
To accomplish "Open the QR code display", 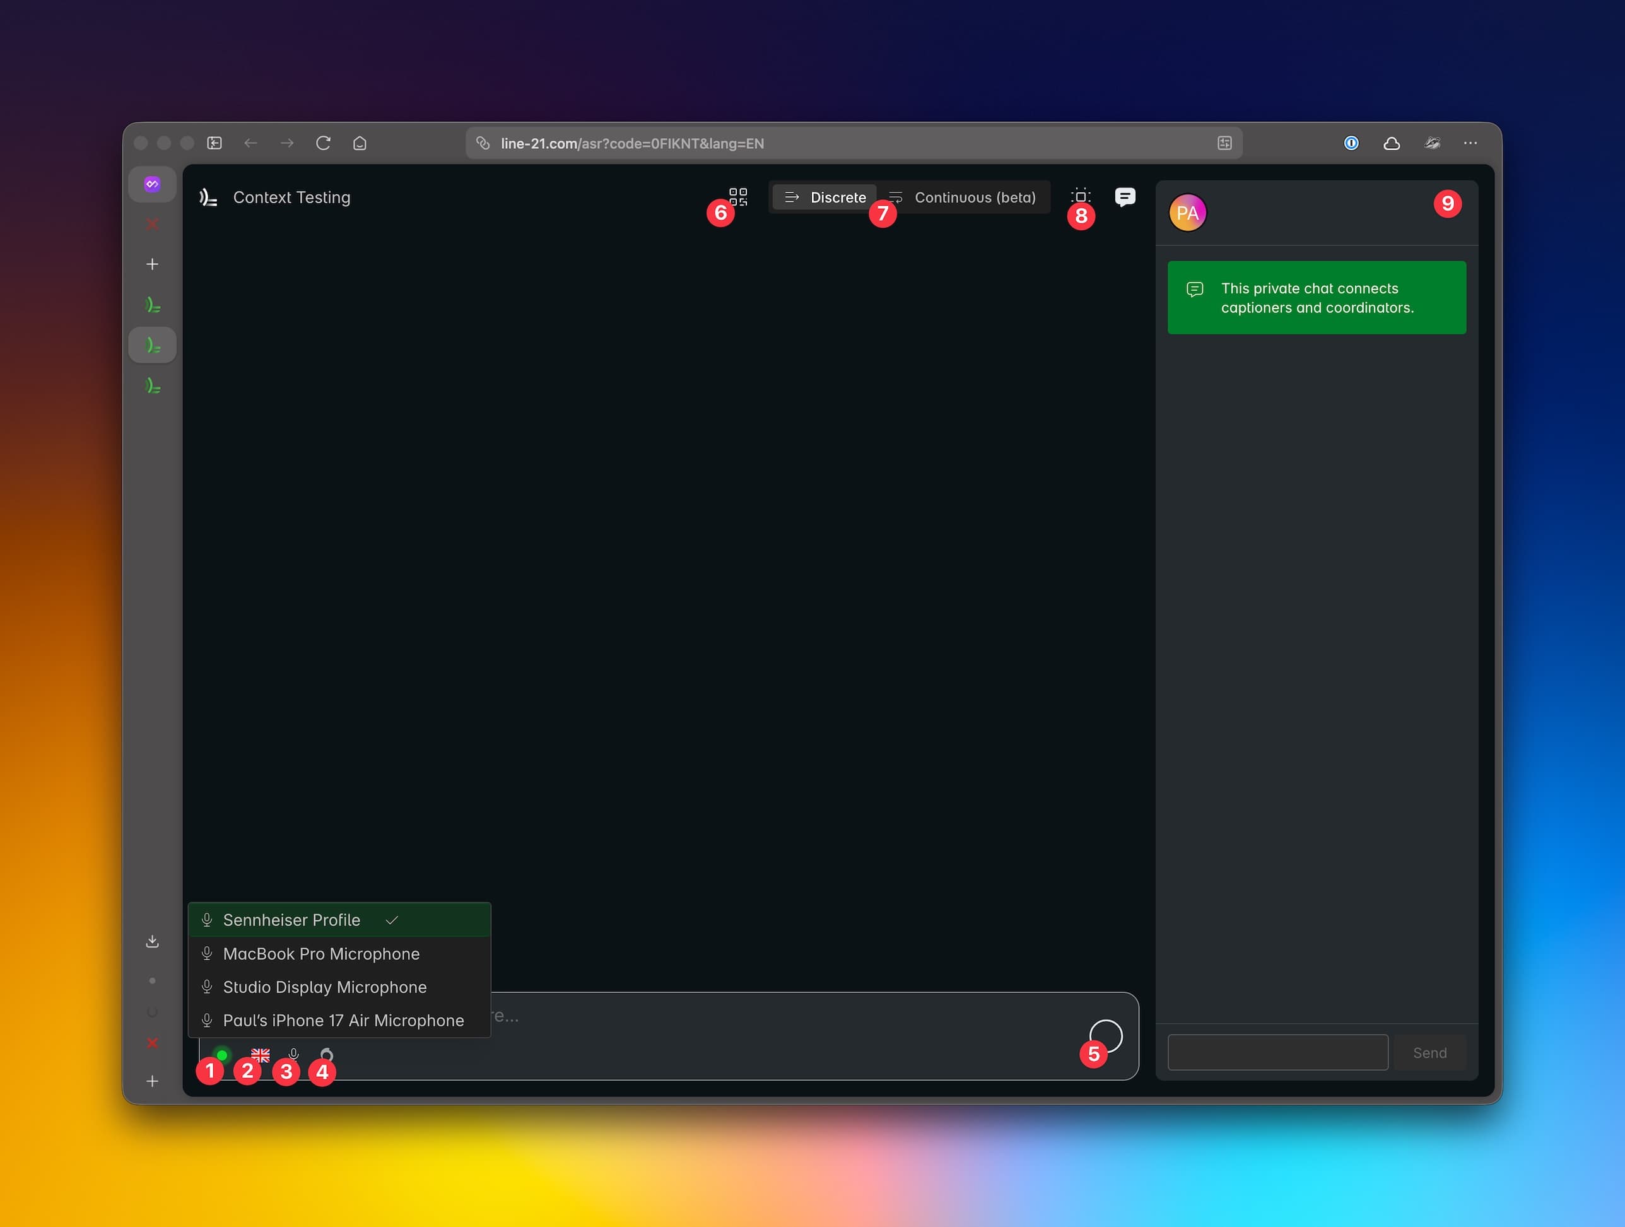I will pyautogui.click(x=738, y=197).
